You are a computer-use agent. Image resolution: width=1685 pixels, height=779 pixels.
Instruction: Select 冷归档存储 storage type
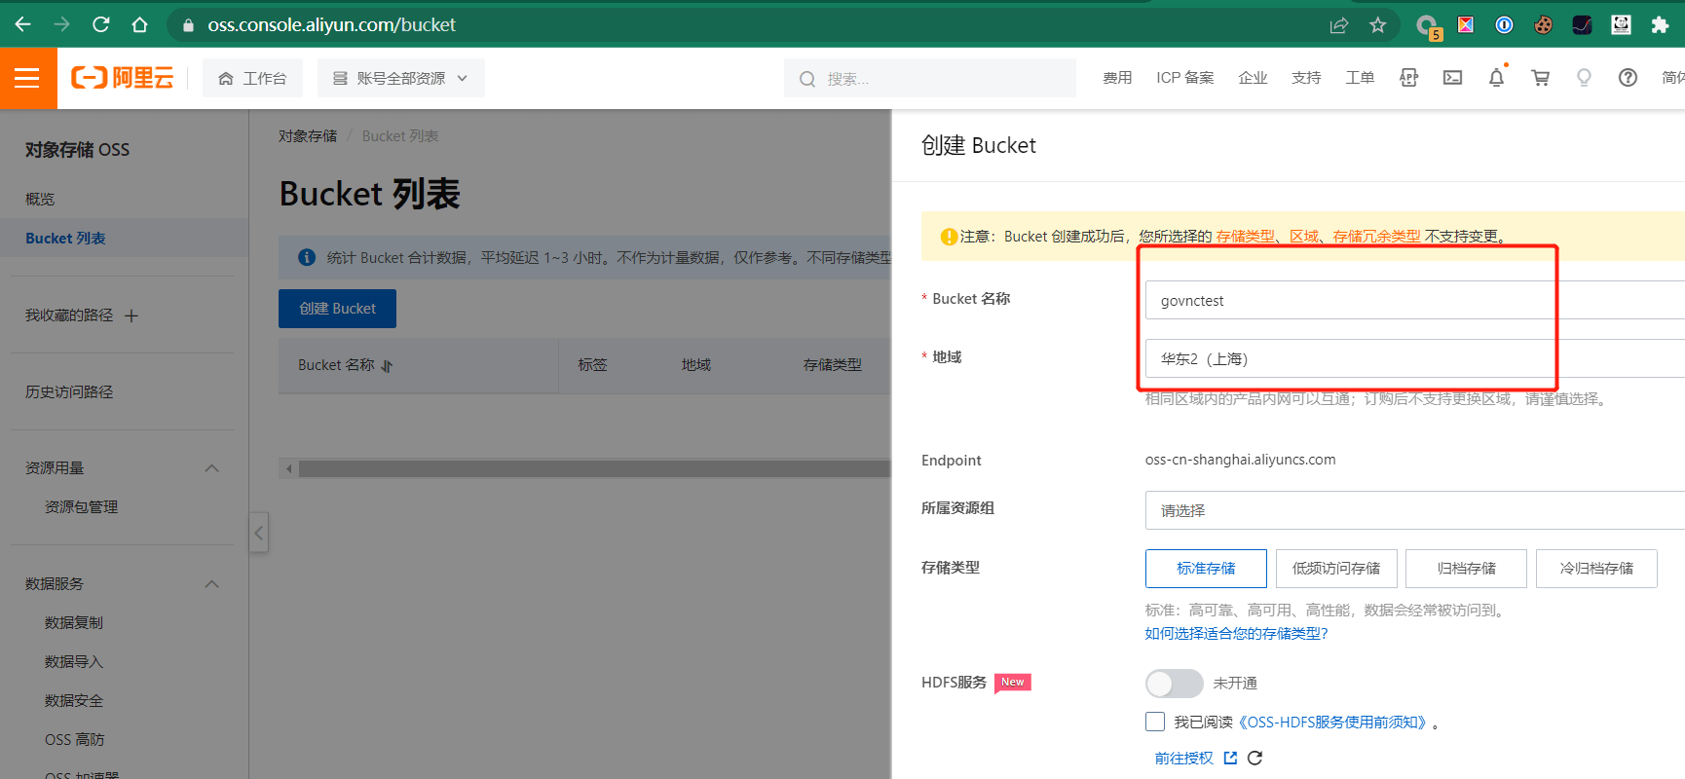[1596, 569]
